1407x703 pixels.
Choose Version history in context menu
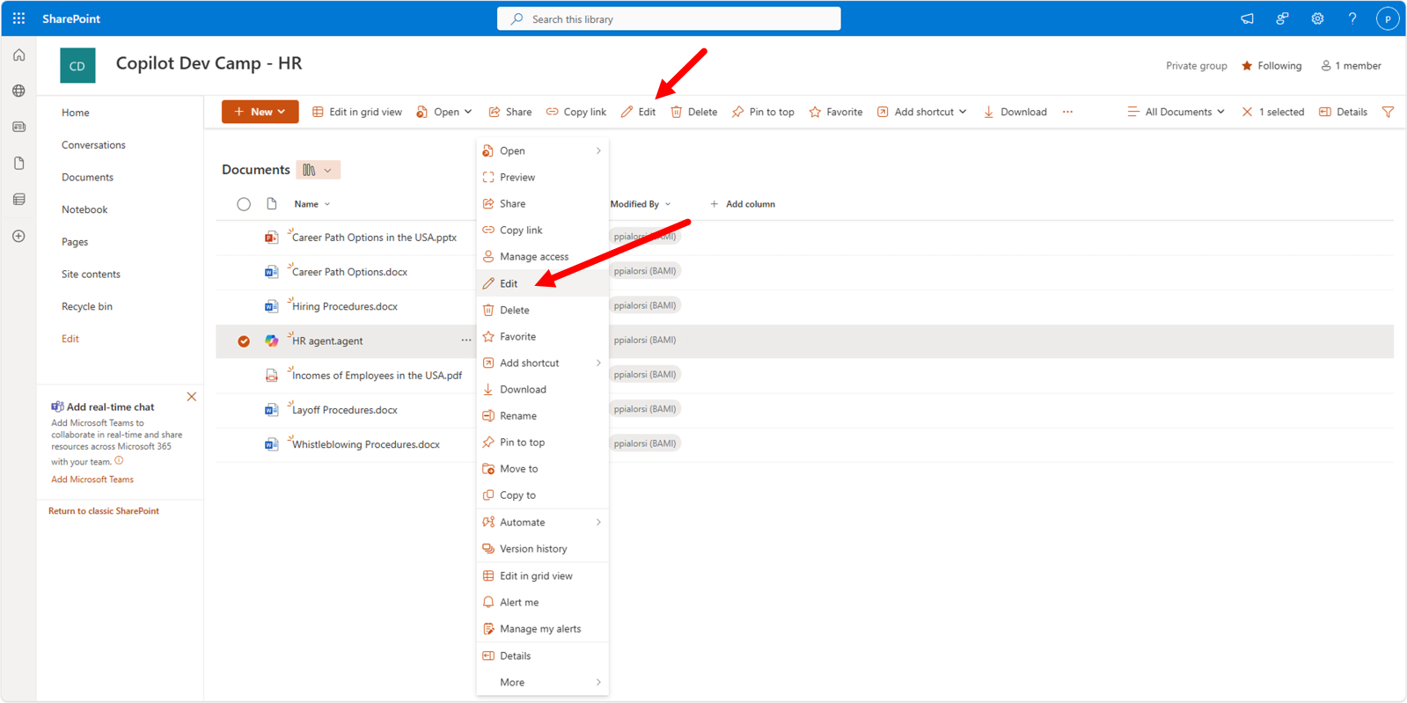pos(542,548)
